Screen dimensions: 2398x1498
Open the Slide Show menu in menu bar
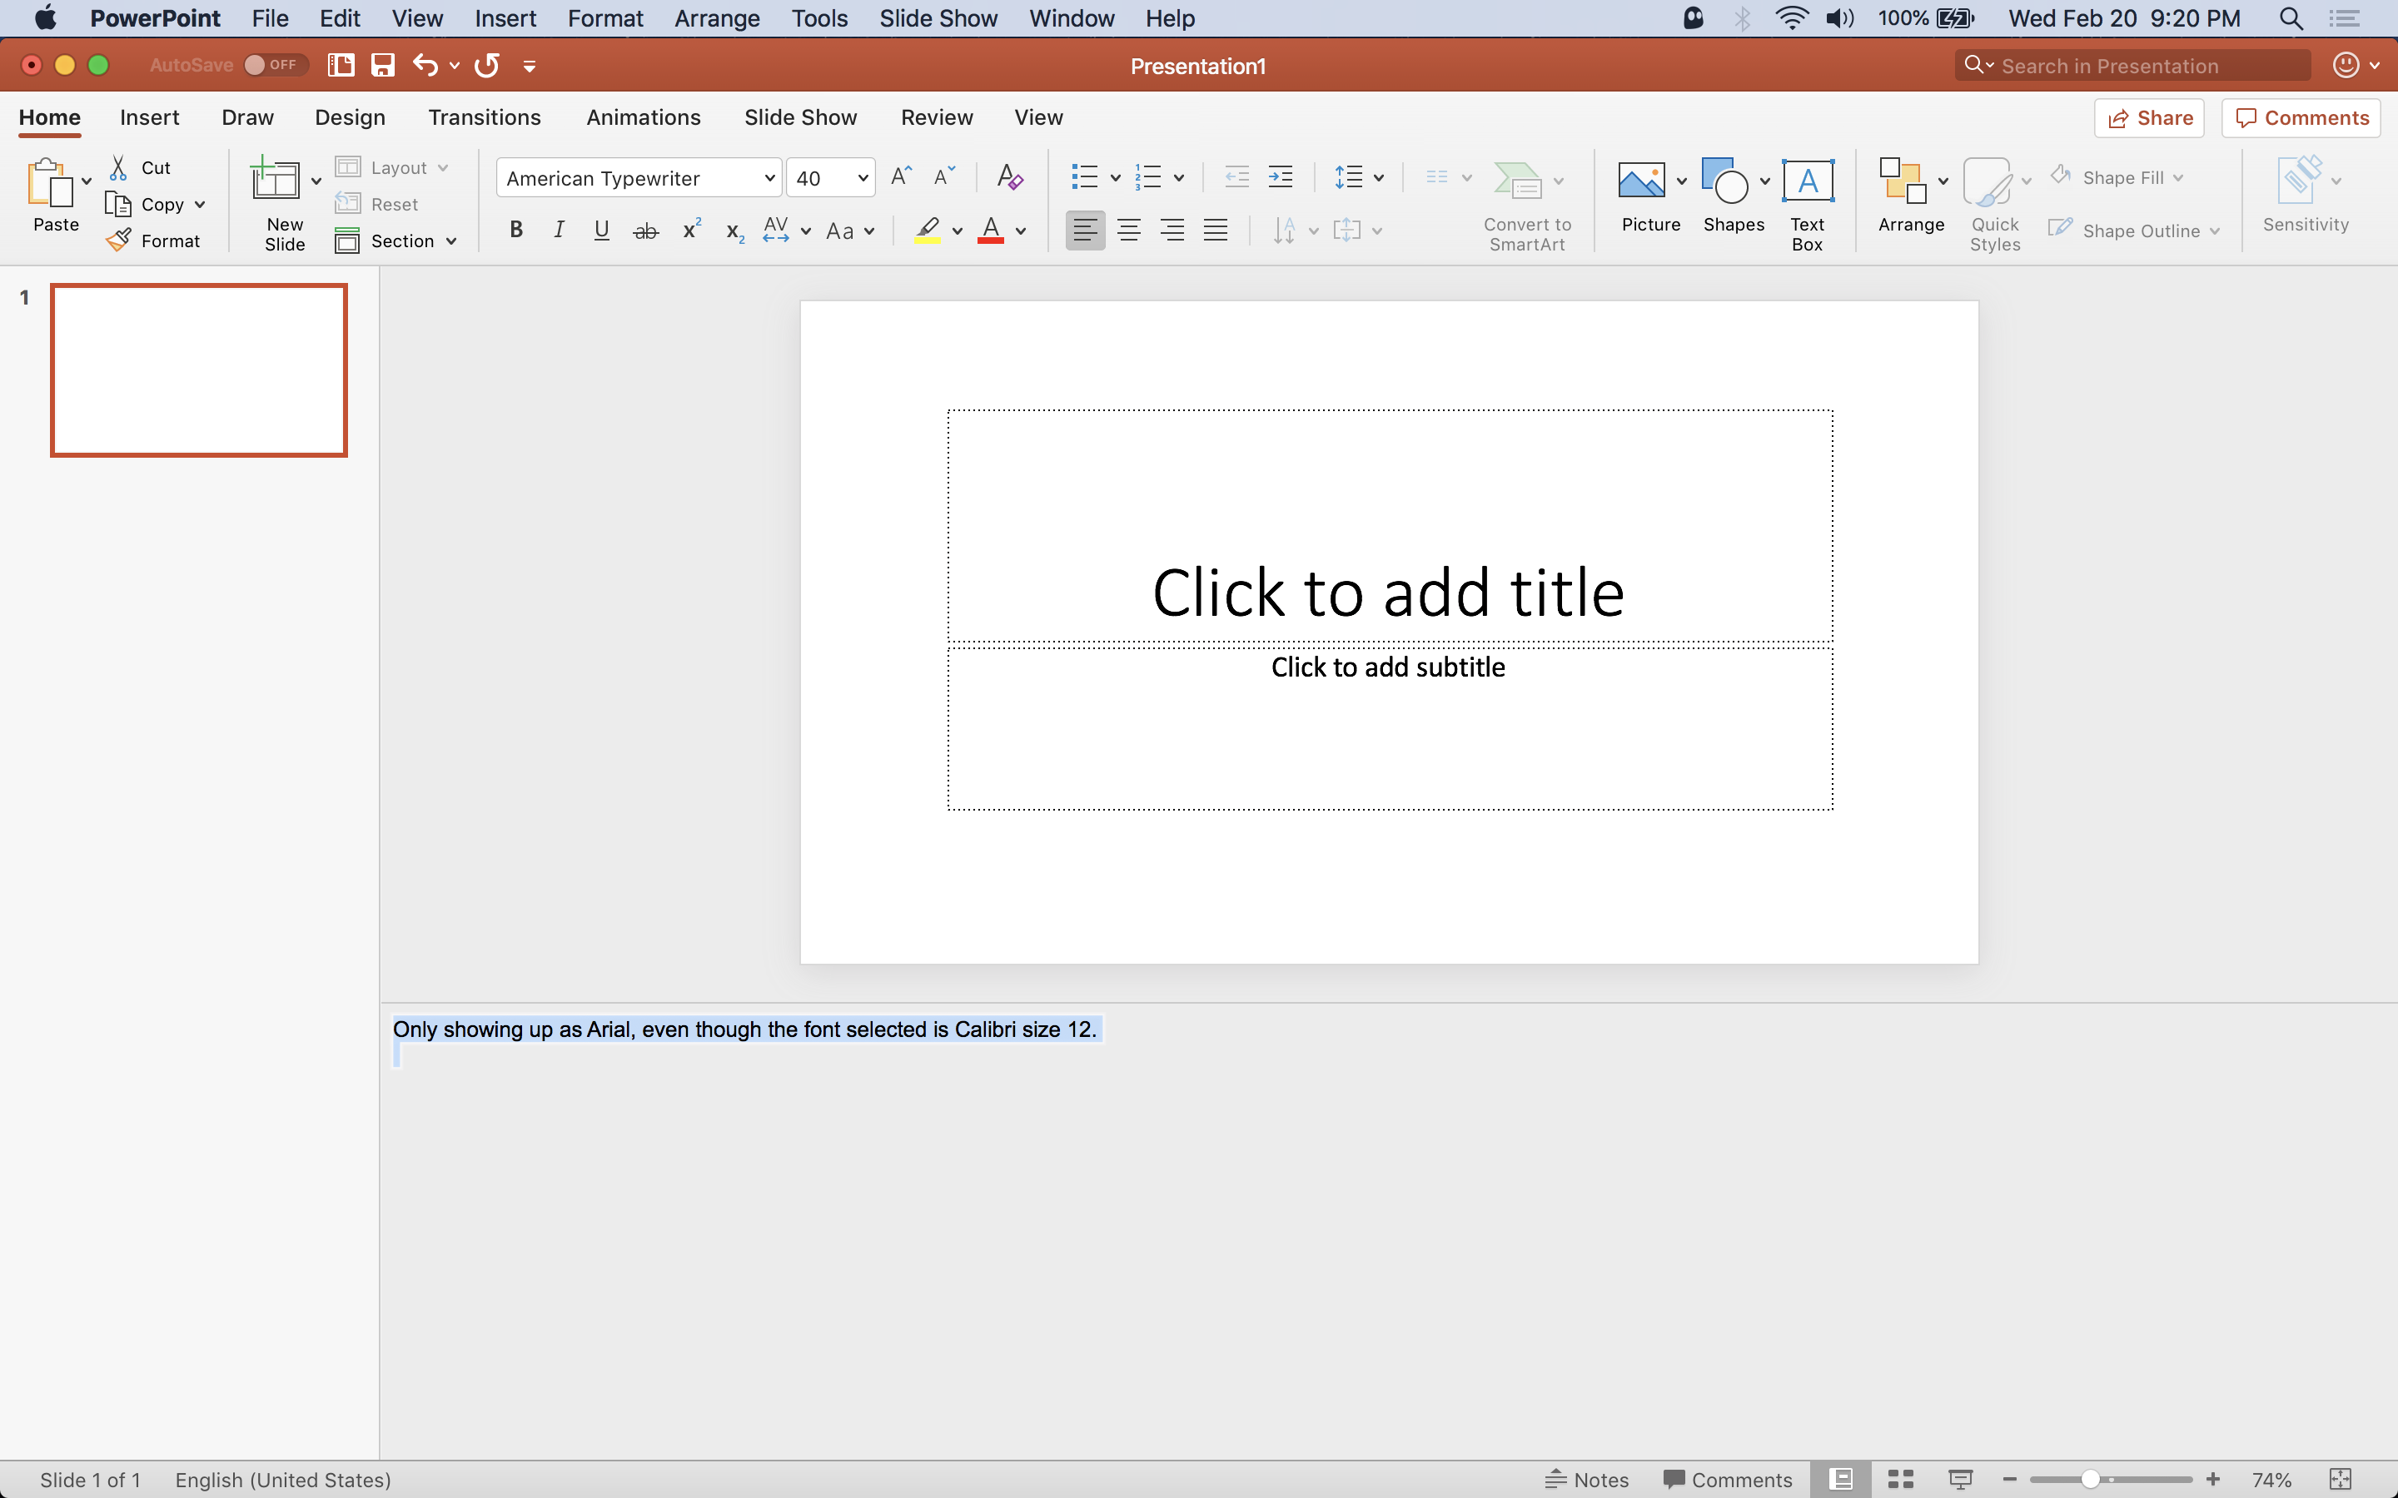938,19
